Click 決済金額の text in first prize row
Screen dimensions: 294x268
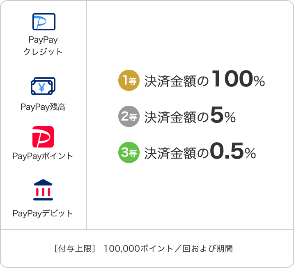click(x=177, y=82)
